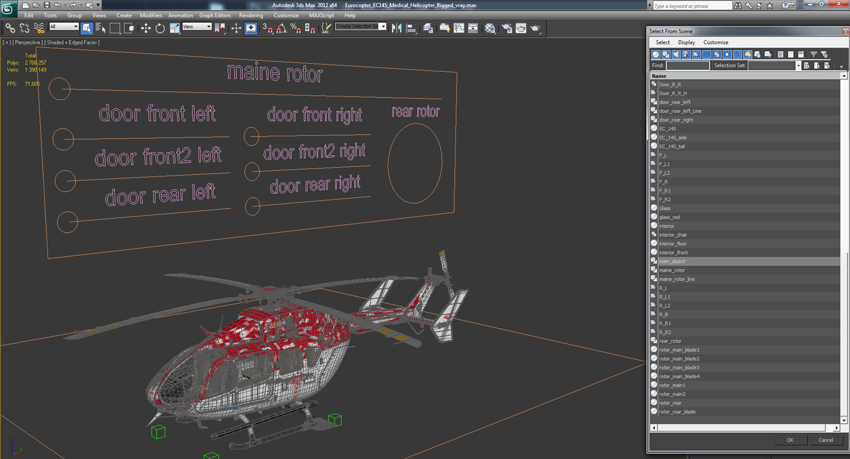Toggle Display Space Warps filter in dialog
Screen dimensions: 850x459
point(706,55)
